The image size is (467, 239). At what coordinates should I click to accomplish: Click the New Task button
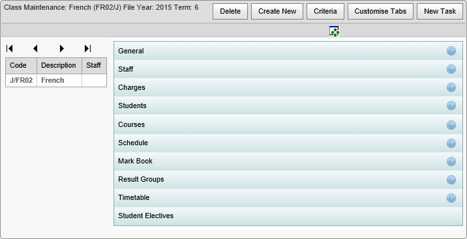pyautogui.click(x=440, y=11)
